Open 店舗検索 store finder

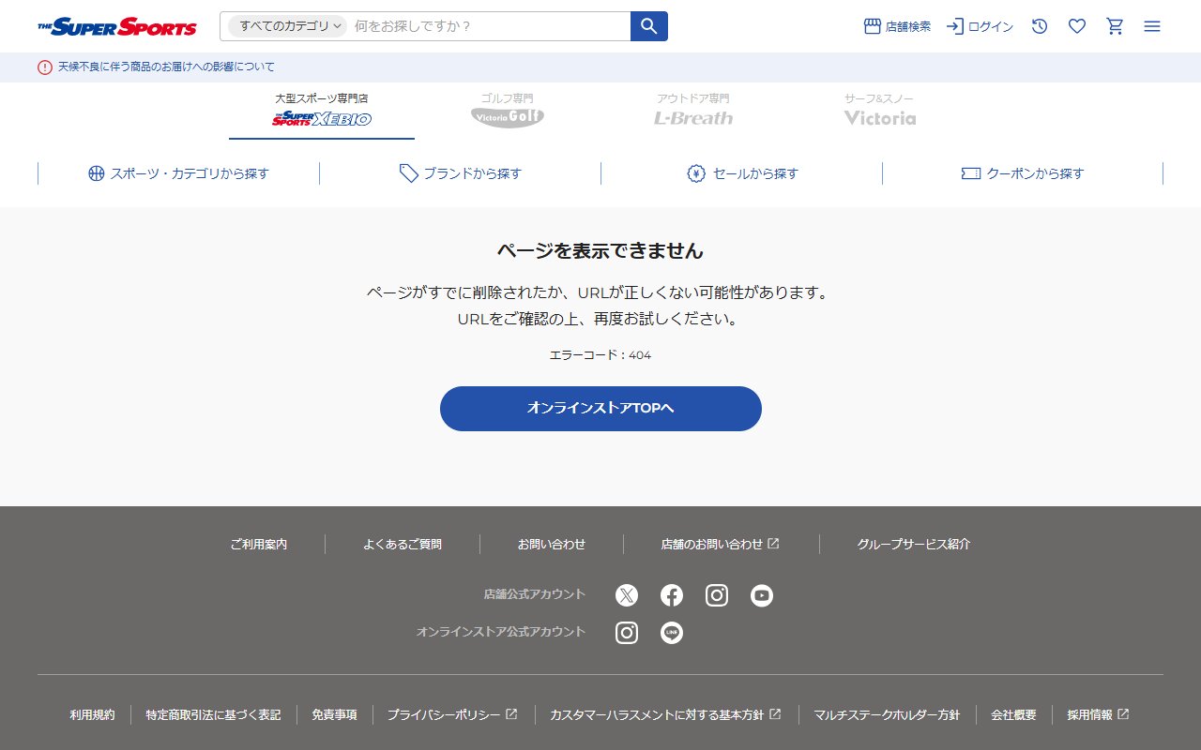click(897, 26)
